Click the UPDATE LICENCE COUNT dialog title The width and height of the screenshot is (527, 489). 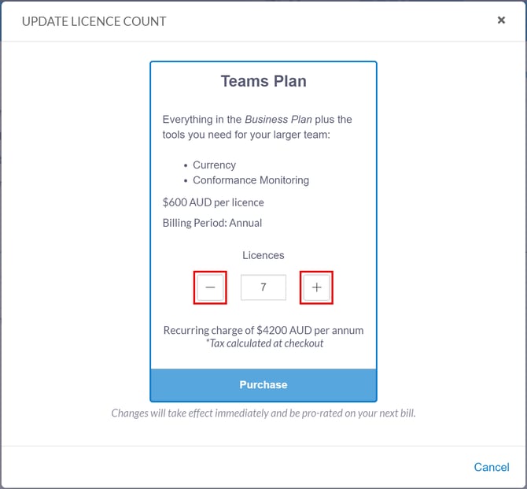coord(94,21)
